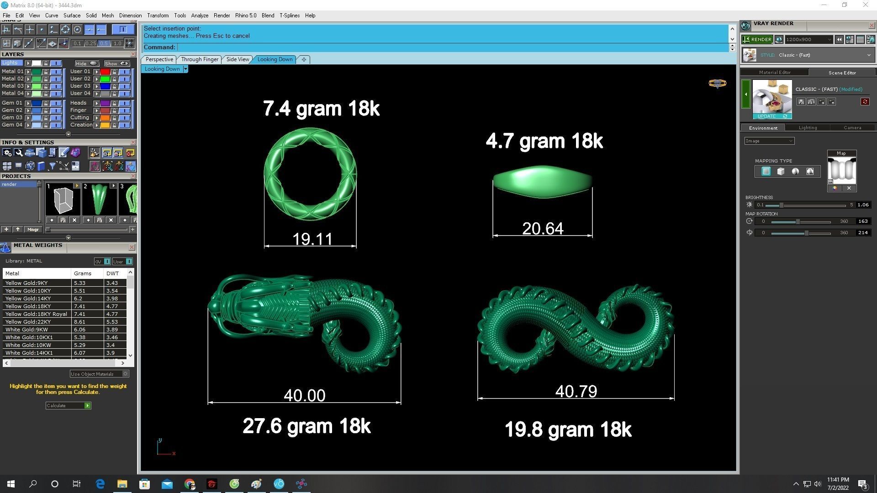Viewport: 877px width, 493px height.
Task: Open the options gear icon in Info & Settings
Action: 7,153
